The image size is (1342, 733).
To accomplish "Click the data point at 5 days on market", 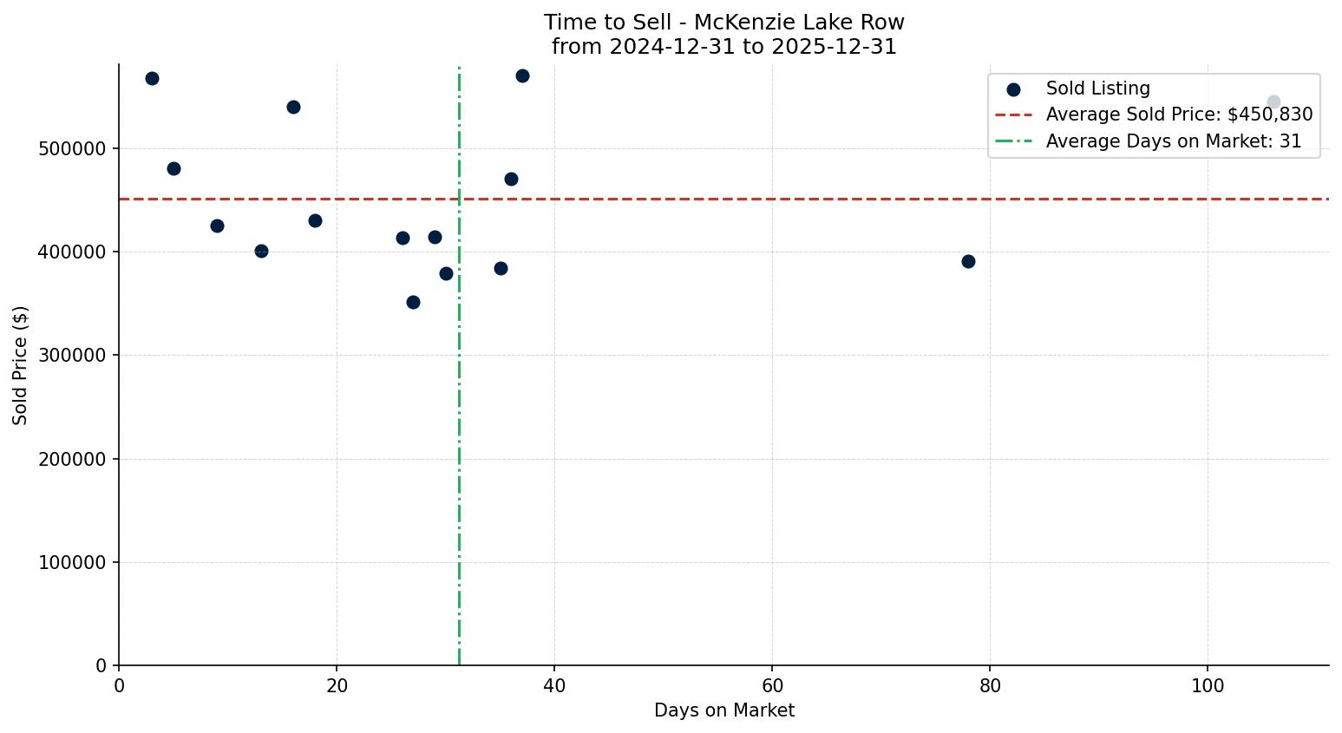I will (173, 168).
